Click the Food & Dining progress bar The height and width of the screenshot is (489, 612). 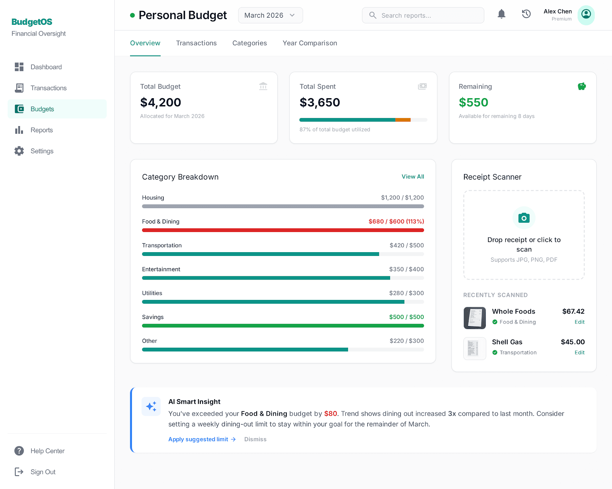(283, 230)
